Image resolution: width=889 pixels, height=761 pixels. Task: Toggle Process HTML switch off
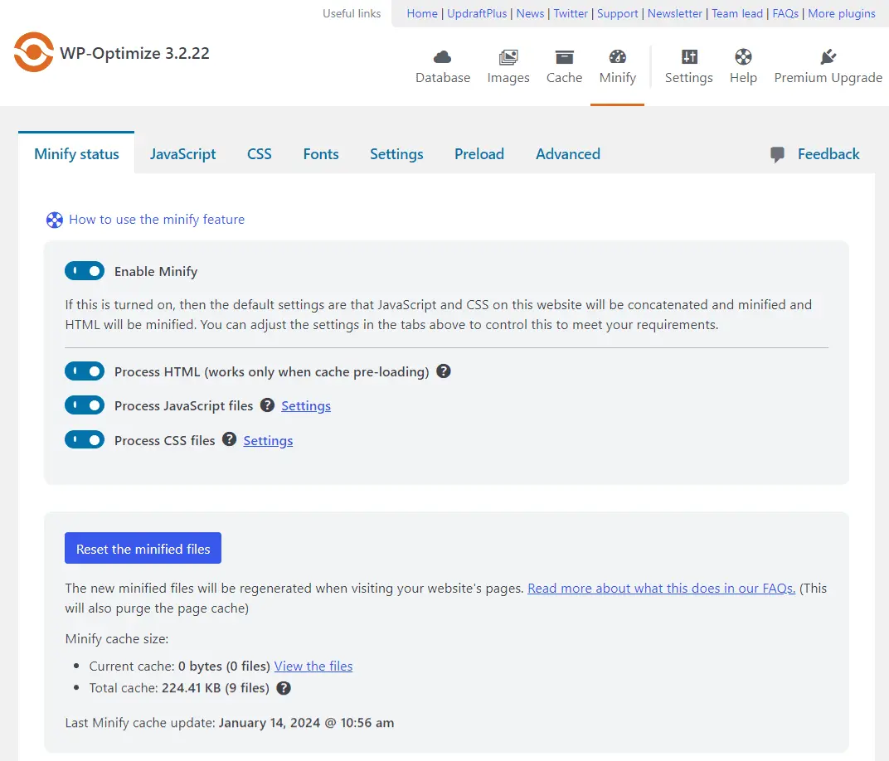85,371
